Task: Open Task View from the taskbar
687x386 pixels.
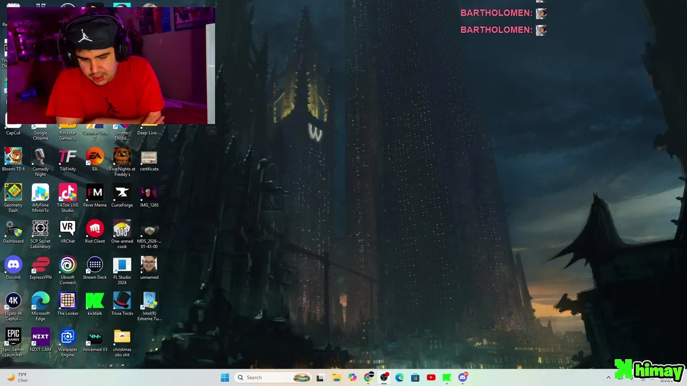Action: pos(320,377)
